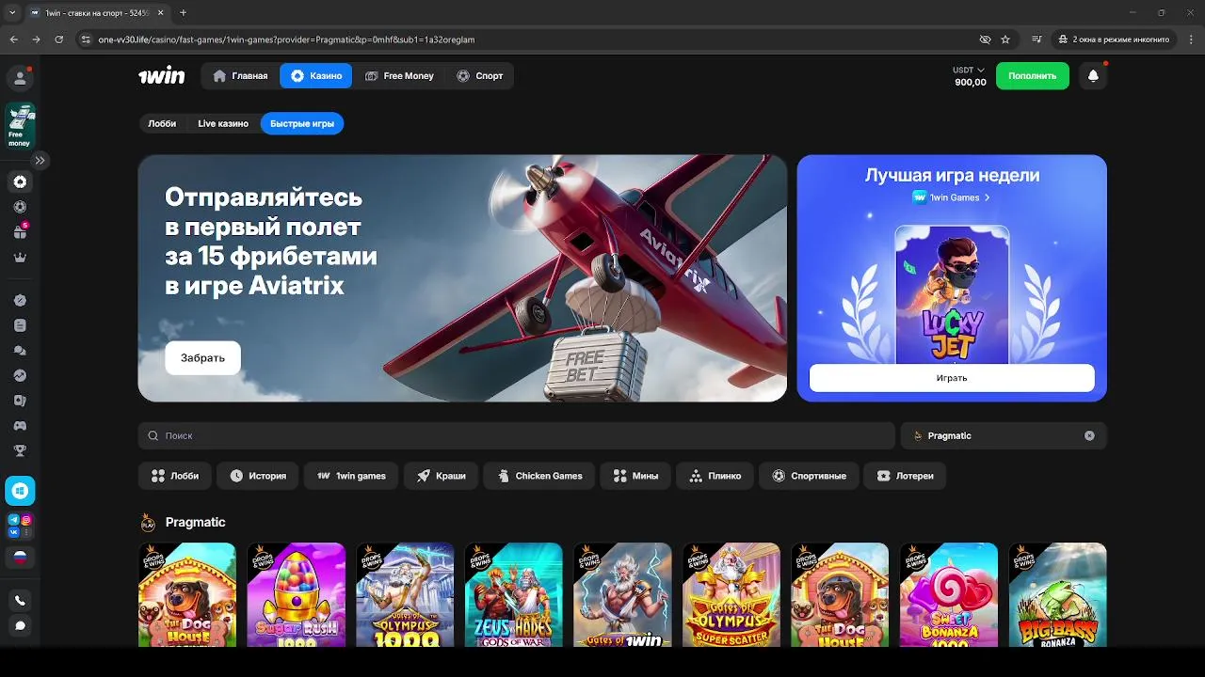
Task: Select the Краши category chip
Action: tap(442, 476)
